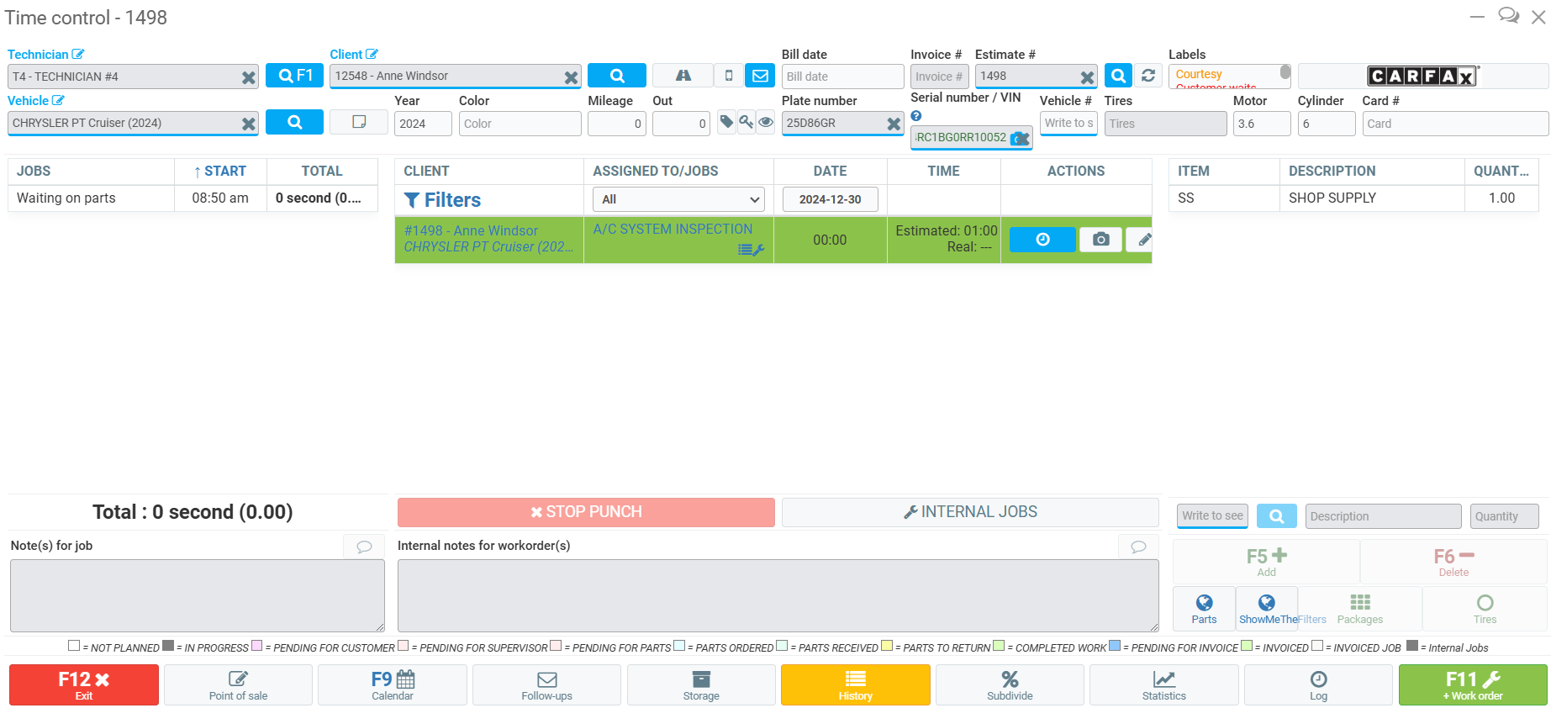Click into Internal notes for workorder textarea

[778, 595]
